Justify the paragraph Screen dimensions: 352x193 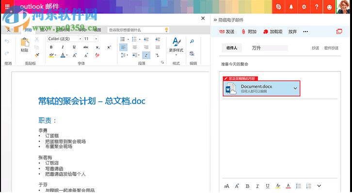[158, 48]
